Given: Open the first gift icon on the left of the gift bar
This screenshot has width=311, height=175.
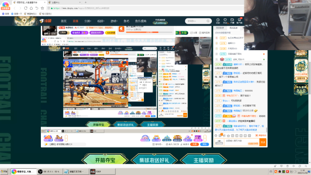Looking at the screenshot, I should tap(48, 138).
